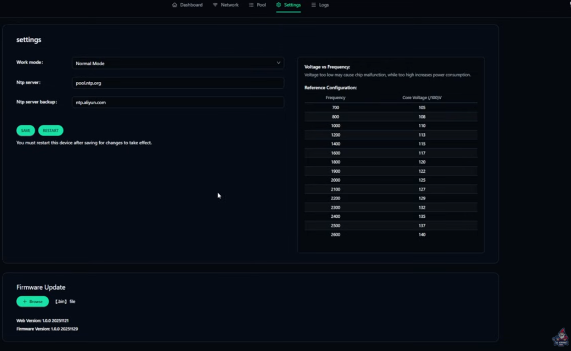Click the Core Voltage column header
571x351 pixels.
[x=422, y=97]
